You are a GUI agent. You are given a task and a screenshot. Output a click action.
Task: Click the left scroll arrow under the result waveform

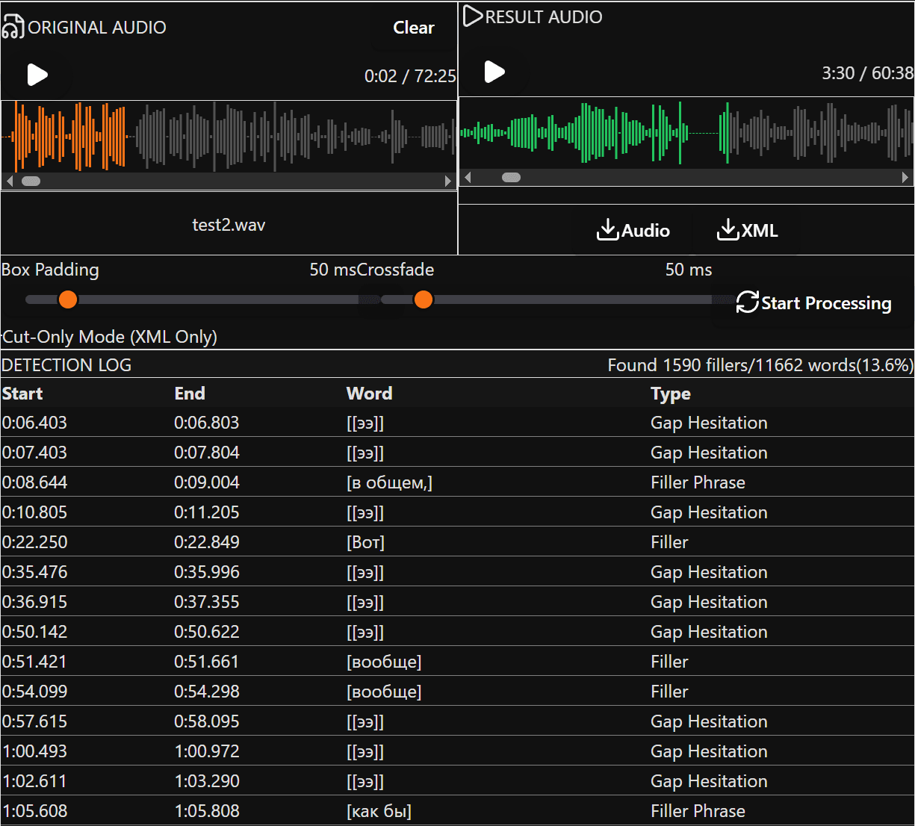tap(467, 177)
